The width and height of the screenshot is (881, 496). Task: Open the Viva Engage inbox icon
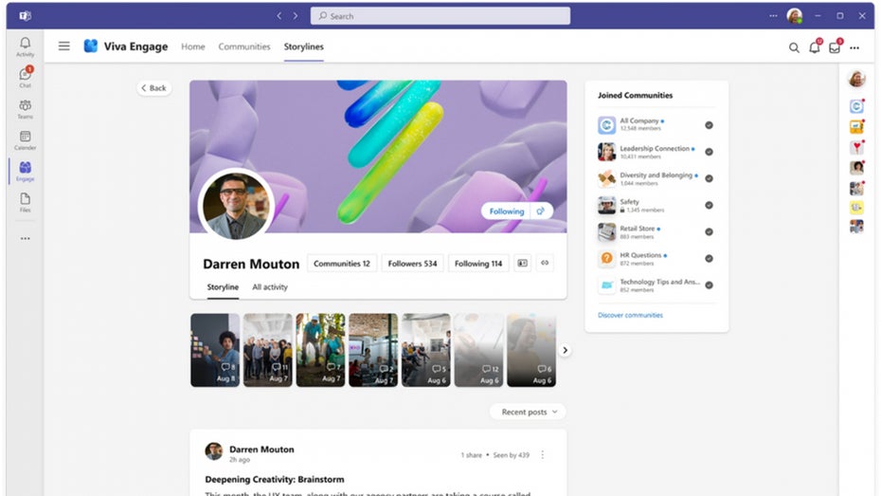[x=834, y=47]
